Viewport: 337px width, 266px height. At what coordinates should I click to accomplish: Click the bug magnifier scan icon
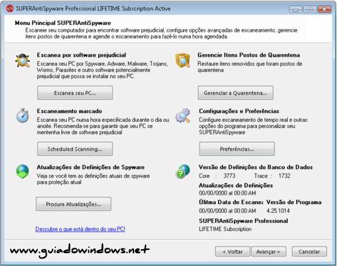23,61
